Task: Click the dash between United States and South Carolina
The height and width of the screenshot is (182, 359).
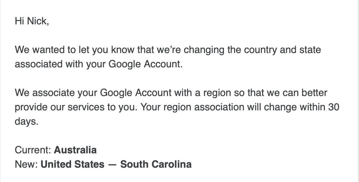Action: [x=112, y=164]
